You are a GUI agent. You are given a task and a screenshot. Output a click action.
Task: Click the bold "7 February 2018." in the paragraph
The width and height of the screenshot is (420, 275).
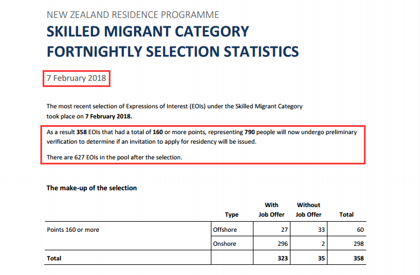[x=108, y=116]
